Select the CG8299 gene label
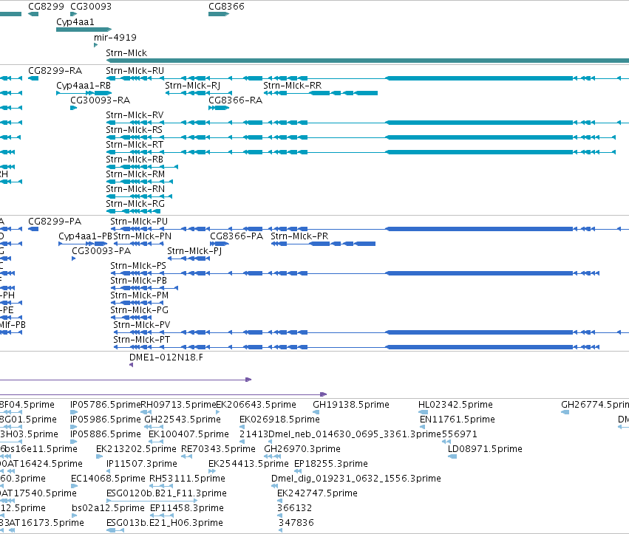Viewport: 629px width, 534px height. tap(46, 7)
